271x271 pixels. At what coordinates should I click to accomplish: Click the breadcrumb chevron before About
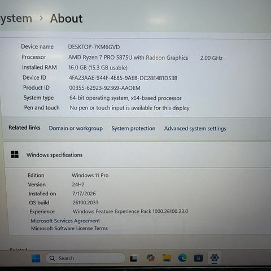41,18
